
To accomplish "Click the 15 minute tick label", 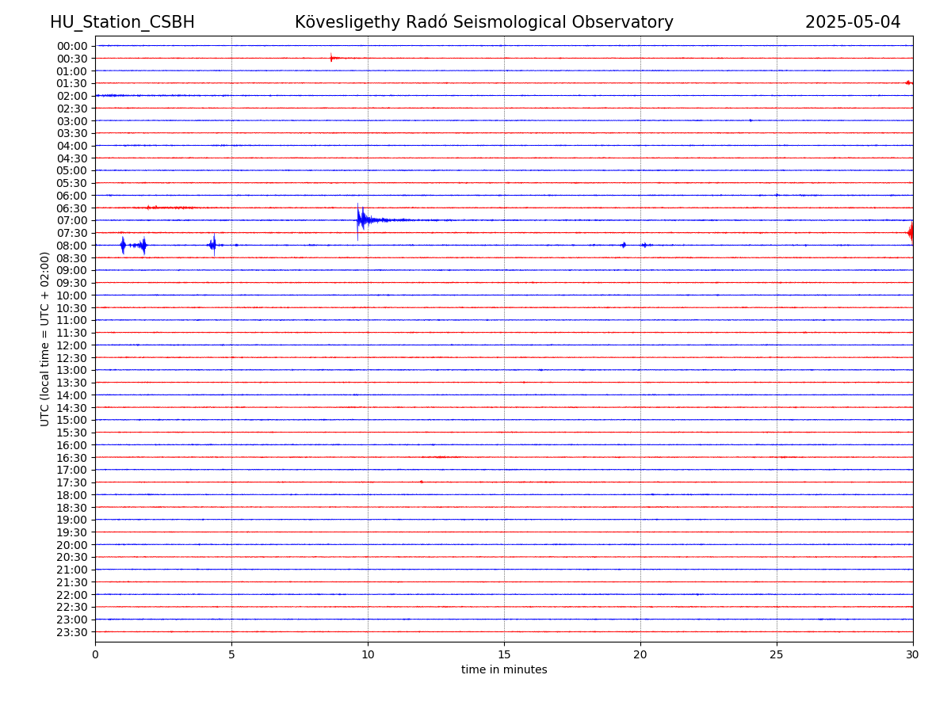I will (504, 655).
